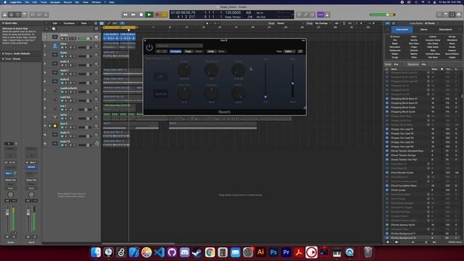This screenshot has height=261, width=464.
Task: Click Undo in the Reverb plug-in
Action: coord(211,51)
